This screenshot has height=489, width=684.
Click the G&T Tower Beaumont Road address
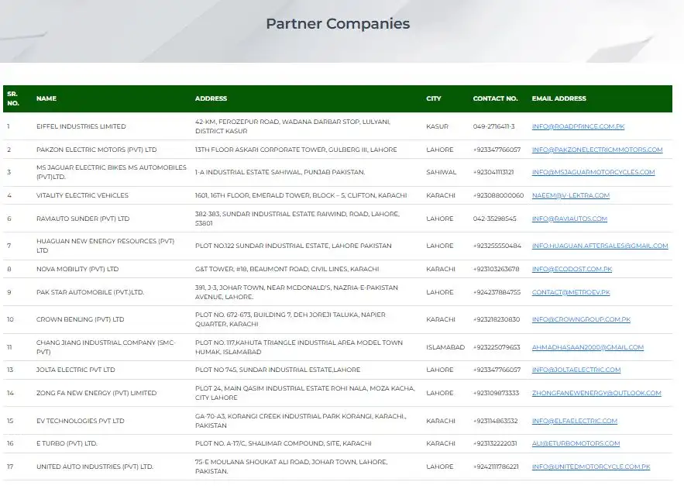[287, 269]
